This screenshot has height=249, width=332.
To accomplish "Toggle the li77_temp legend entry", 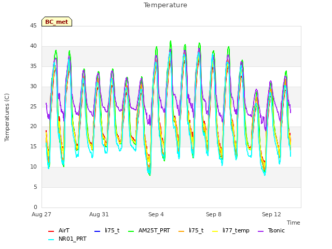I will coord(231,230).
